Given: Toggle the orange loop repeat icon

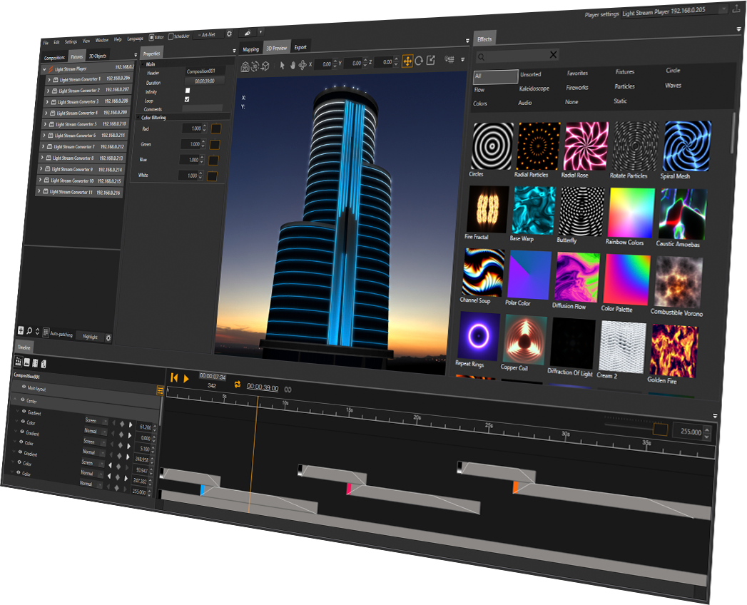Looking at the screenshot, I should (238, 385).
